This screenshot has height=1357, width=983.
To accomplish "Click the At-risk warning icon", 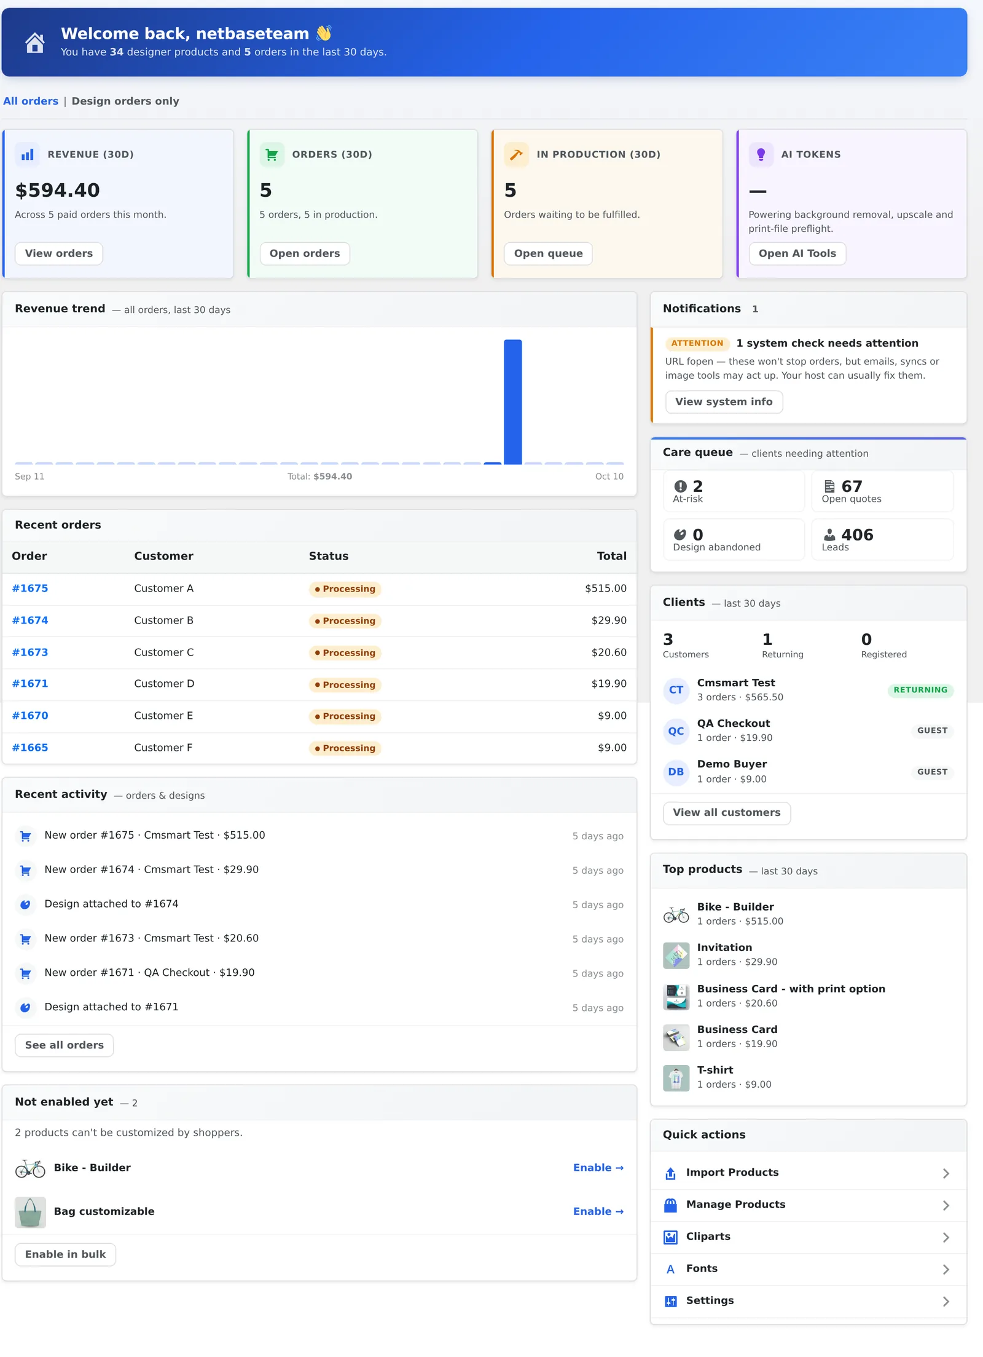I will coord(680,486).
